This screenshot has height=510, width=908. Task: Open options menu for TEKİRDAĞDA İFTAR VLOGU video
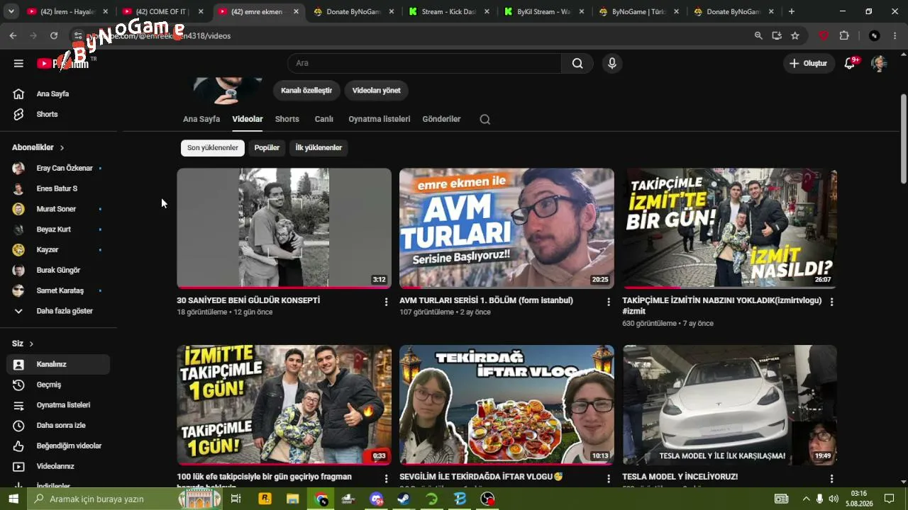(x=609, y=479)
